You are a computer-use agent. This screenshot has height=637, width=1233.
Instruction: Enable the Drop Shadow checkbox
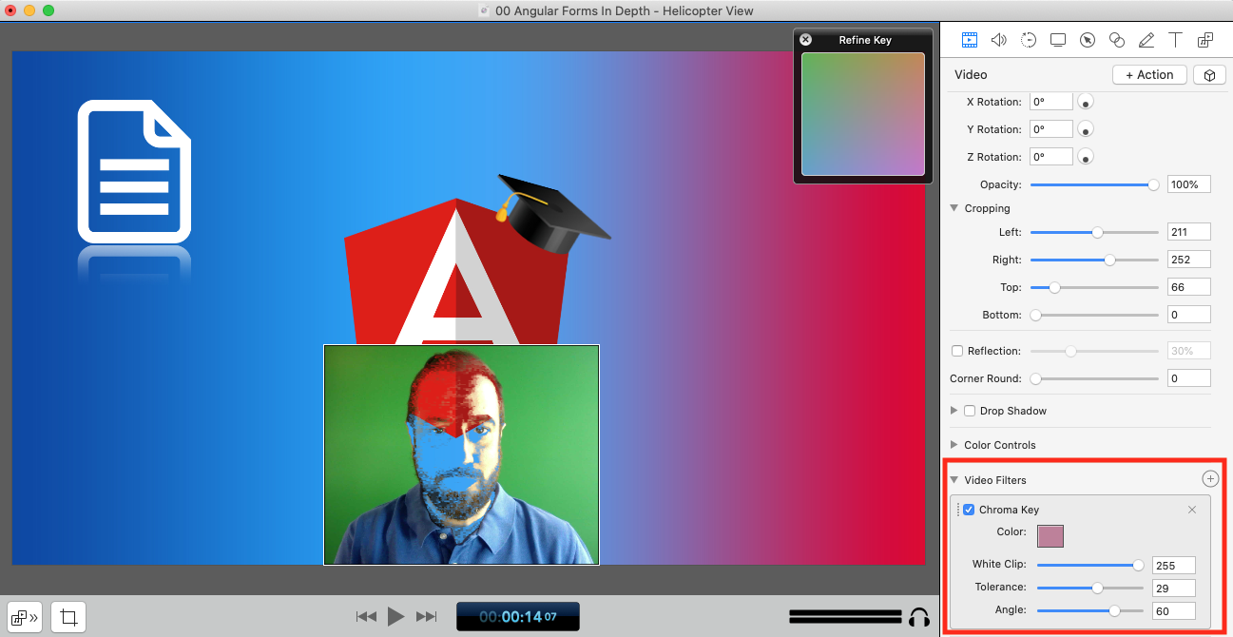point(970,411)
